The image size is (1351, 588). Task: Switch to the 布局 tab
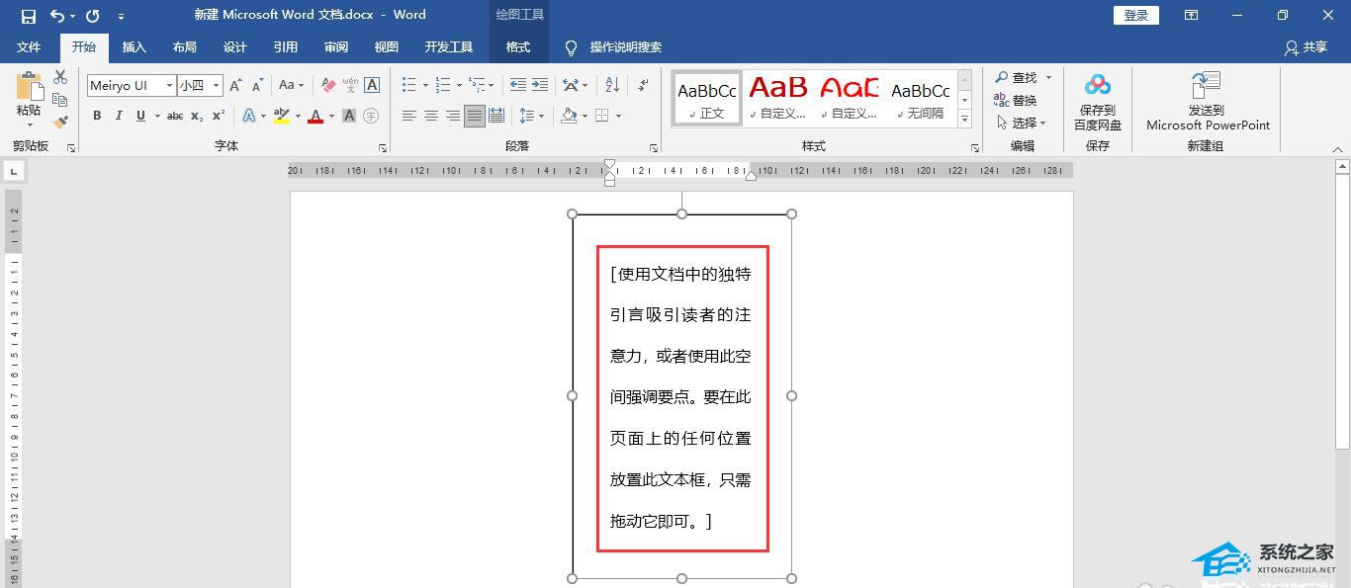tap(184, 46)
